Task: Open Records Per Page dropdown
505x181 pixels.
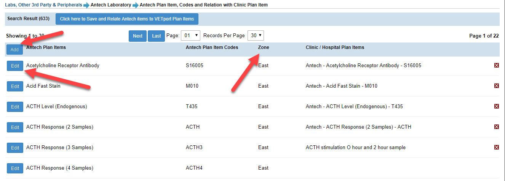Action: 256,36
